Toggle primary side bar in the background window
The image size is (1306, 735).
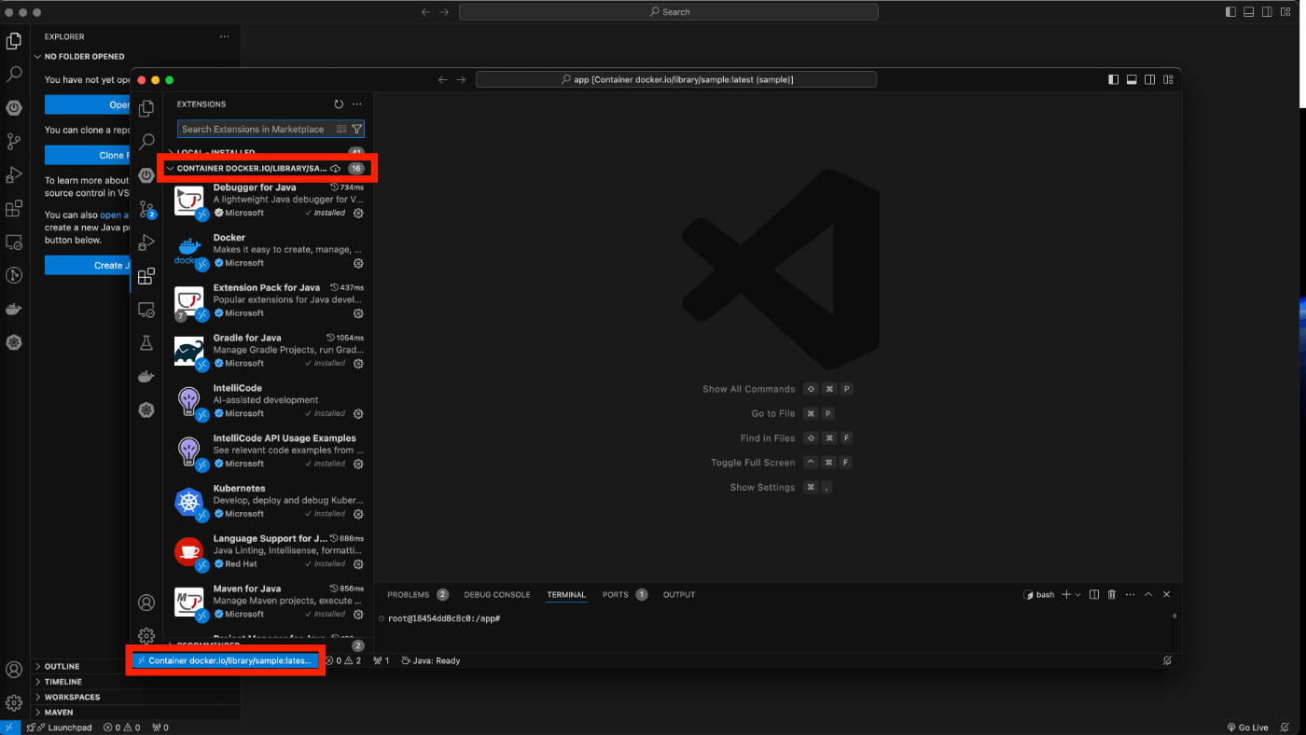click(x=1231, y=12)
